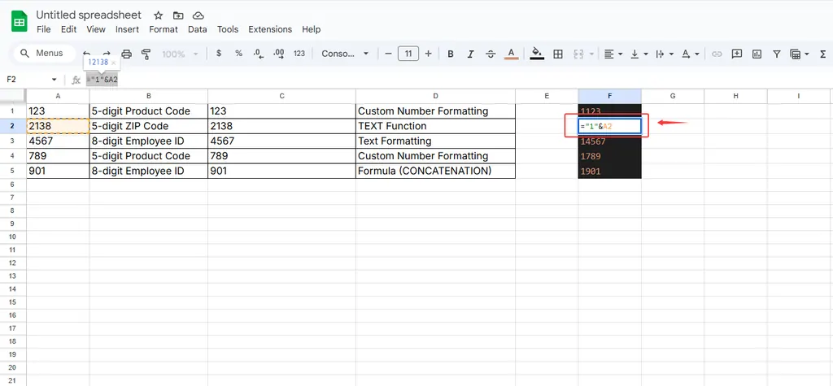
Task: Click the borders icon
Action: [558, 54]
